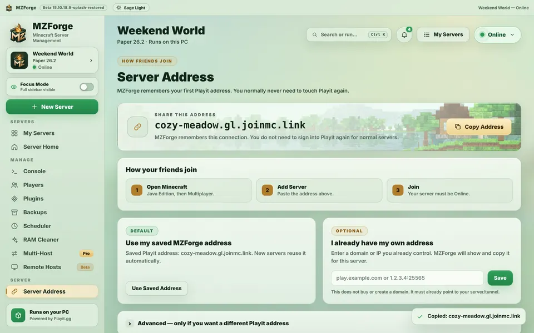This screenshot has width=534, height=333.
Task: Click Save for the custom address
Action: tap(500, 278)
